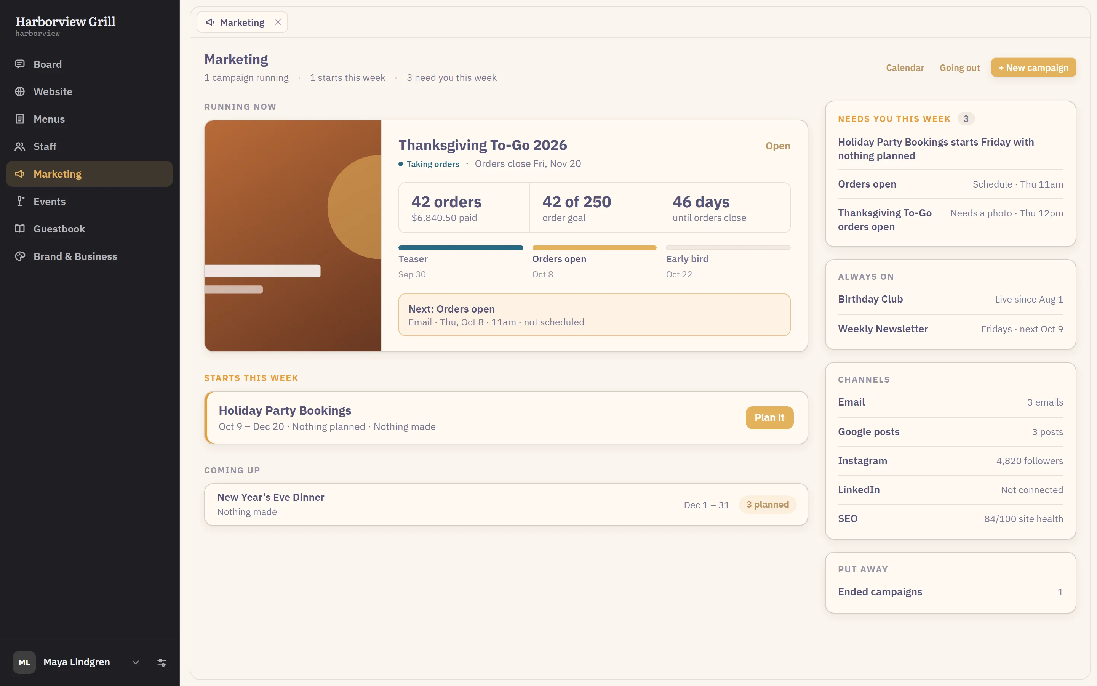Expand the Maya Lindgren account chevron
The image size is (1097, 686).
(135, 662)
